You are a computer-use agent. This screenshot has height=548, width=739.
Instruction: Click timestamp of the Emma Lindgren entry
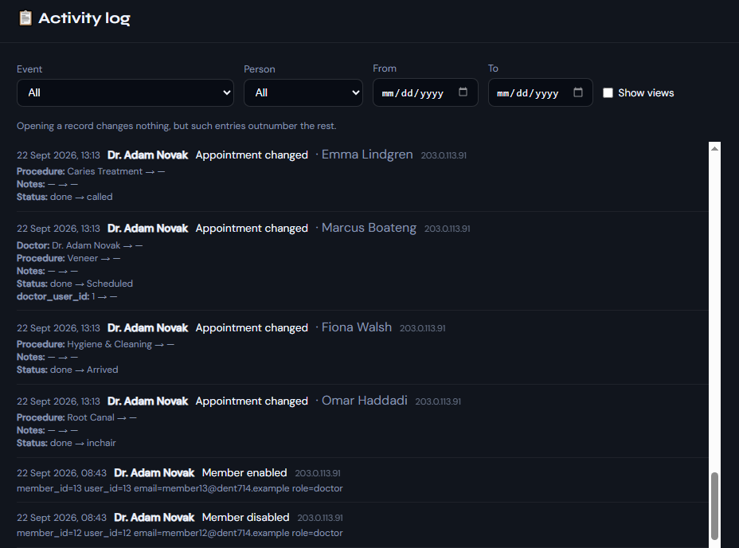(58, 155)
